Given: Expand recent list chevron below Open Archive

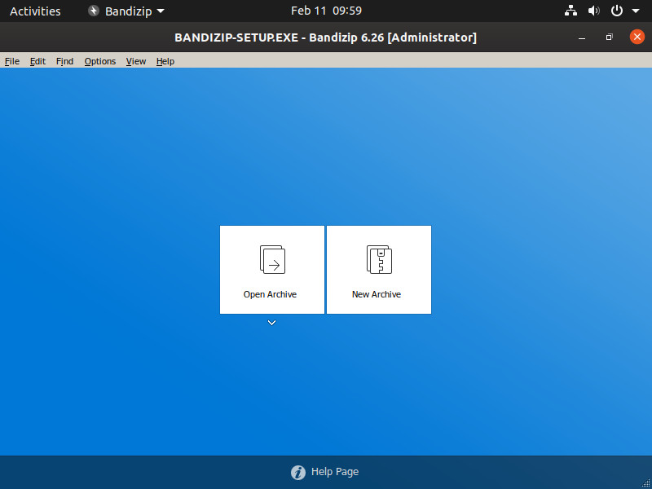Looking at the screenshot, I should [272, 323].
